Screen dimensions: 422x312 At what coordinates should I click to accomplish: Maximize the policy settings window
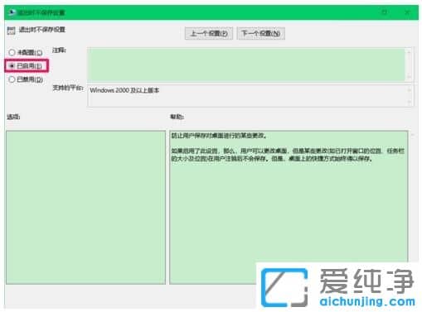pyautogui.click(x=385, y=12)
